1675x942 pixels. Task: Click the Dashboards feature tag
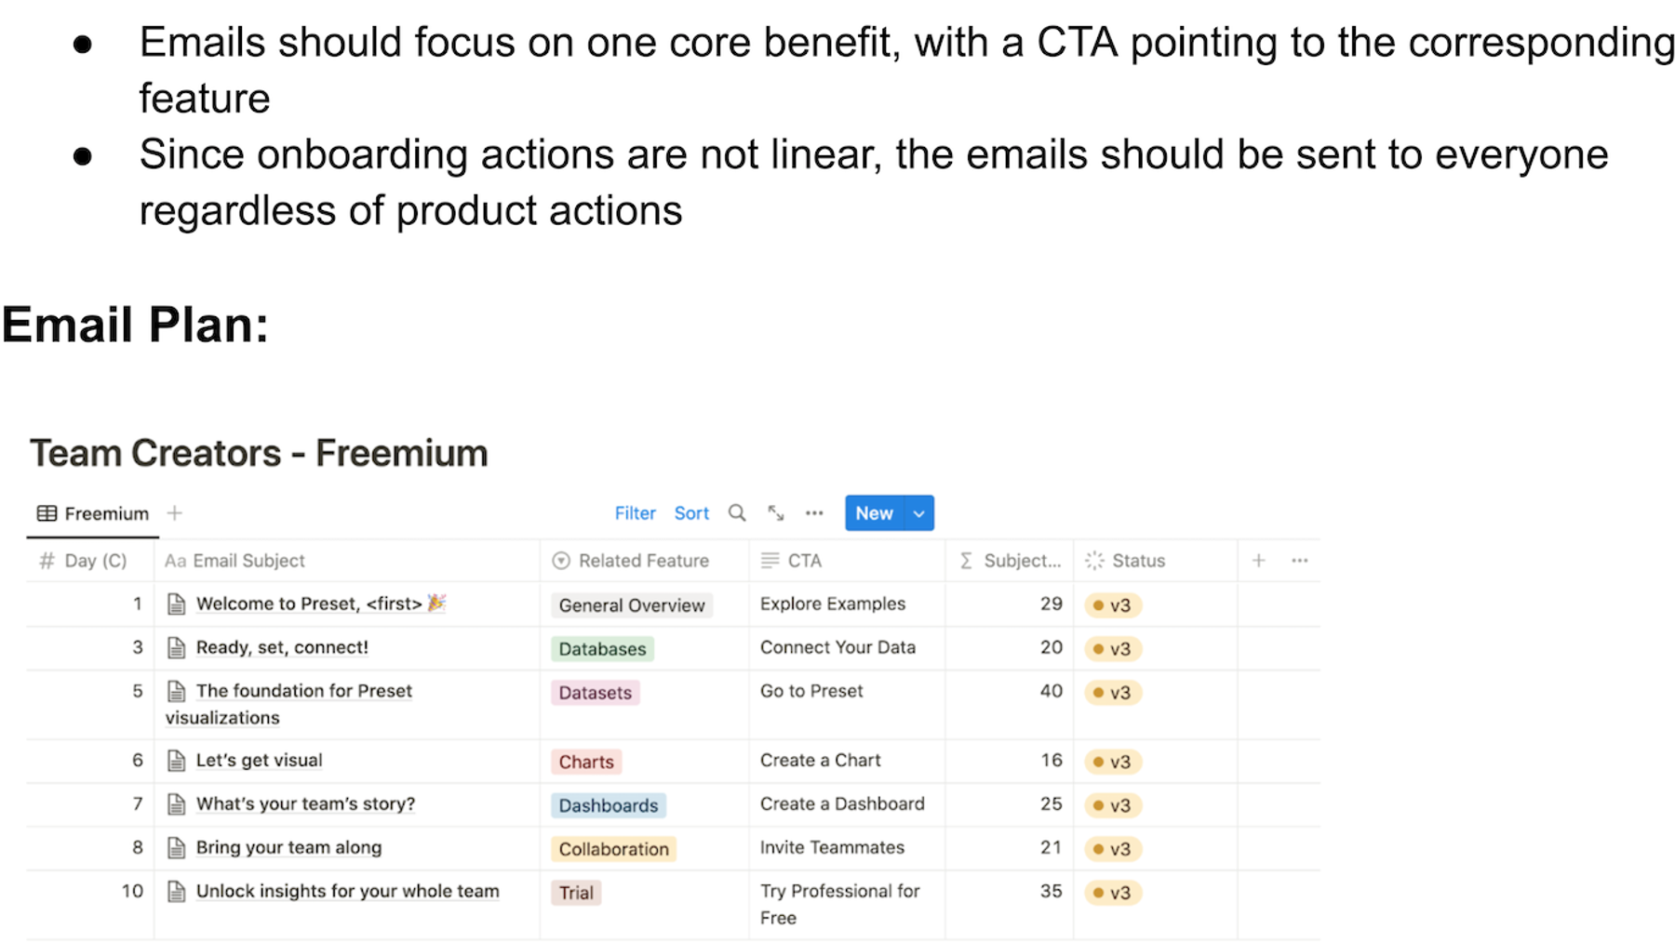click(609, 805)
